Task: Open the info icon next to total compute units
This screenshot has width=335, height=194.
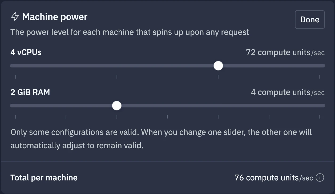Action: point(320,178)
